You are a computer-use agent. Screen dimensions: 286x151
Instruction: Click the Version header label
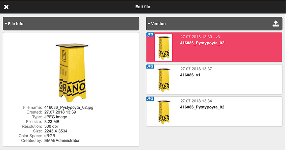[158, 24]
